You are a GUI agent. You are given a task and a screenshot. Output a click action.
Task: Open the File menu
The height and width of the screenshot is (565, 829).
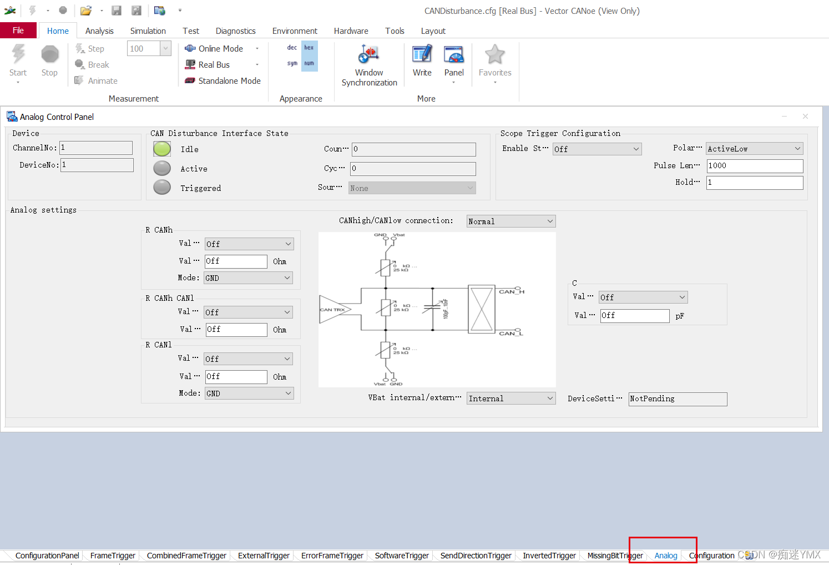click(18, 31)
